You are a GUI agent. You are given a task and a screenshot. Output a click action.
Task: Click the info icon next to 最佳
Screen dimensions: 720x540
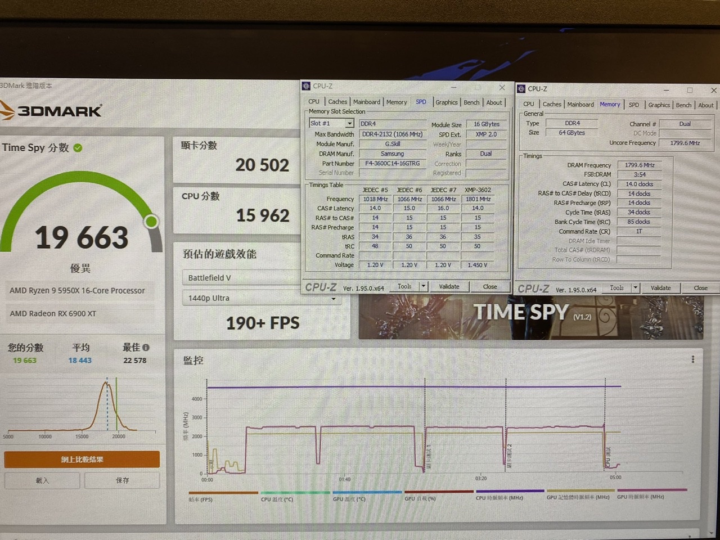[146, 347]
